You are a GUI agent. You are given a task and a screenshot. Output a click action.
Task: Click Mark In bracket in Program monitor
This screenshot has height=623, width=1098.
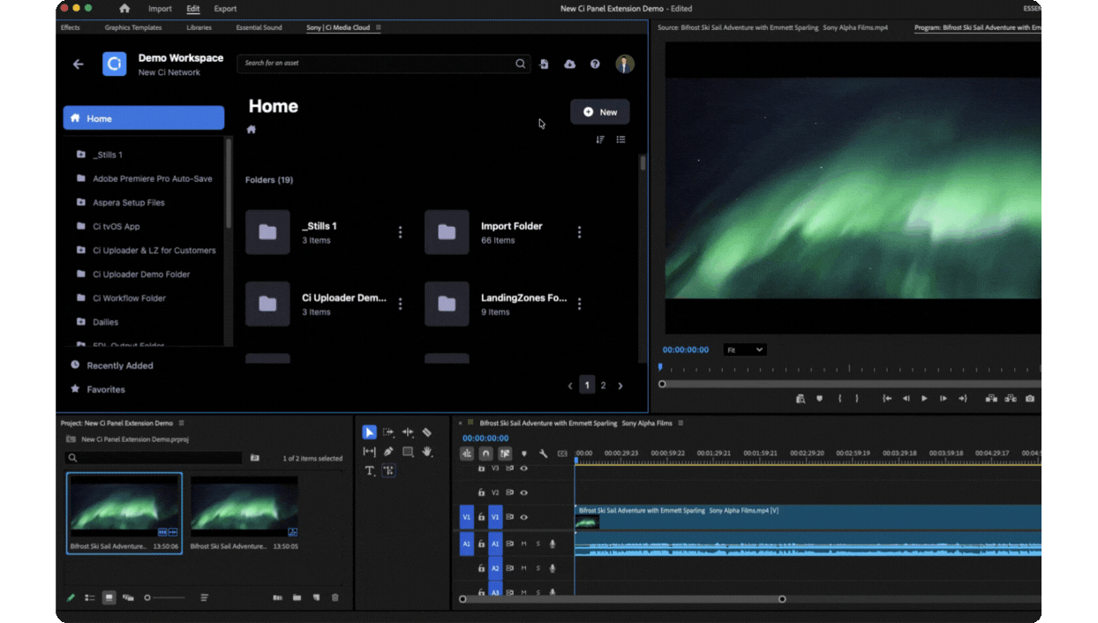point(839,399)
